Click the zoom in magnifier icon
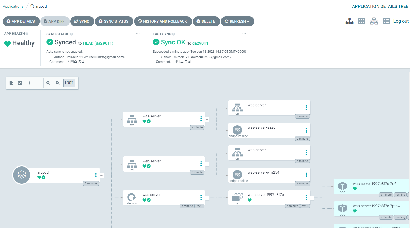The height and width of the screenshot is (228, 410). tap(48, 83)
